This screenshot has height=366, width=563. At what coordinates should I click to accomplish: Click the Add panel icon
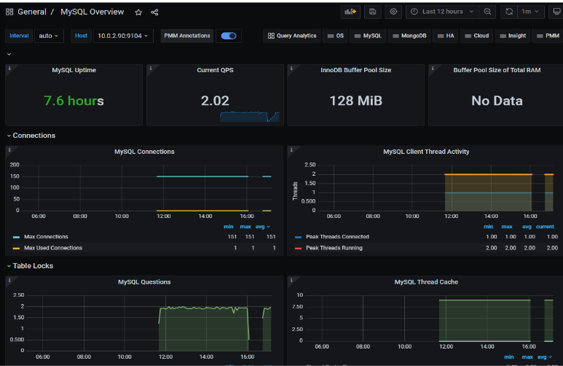click(350, 12)
